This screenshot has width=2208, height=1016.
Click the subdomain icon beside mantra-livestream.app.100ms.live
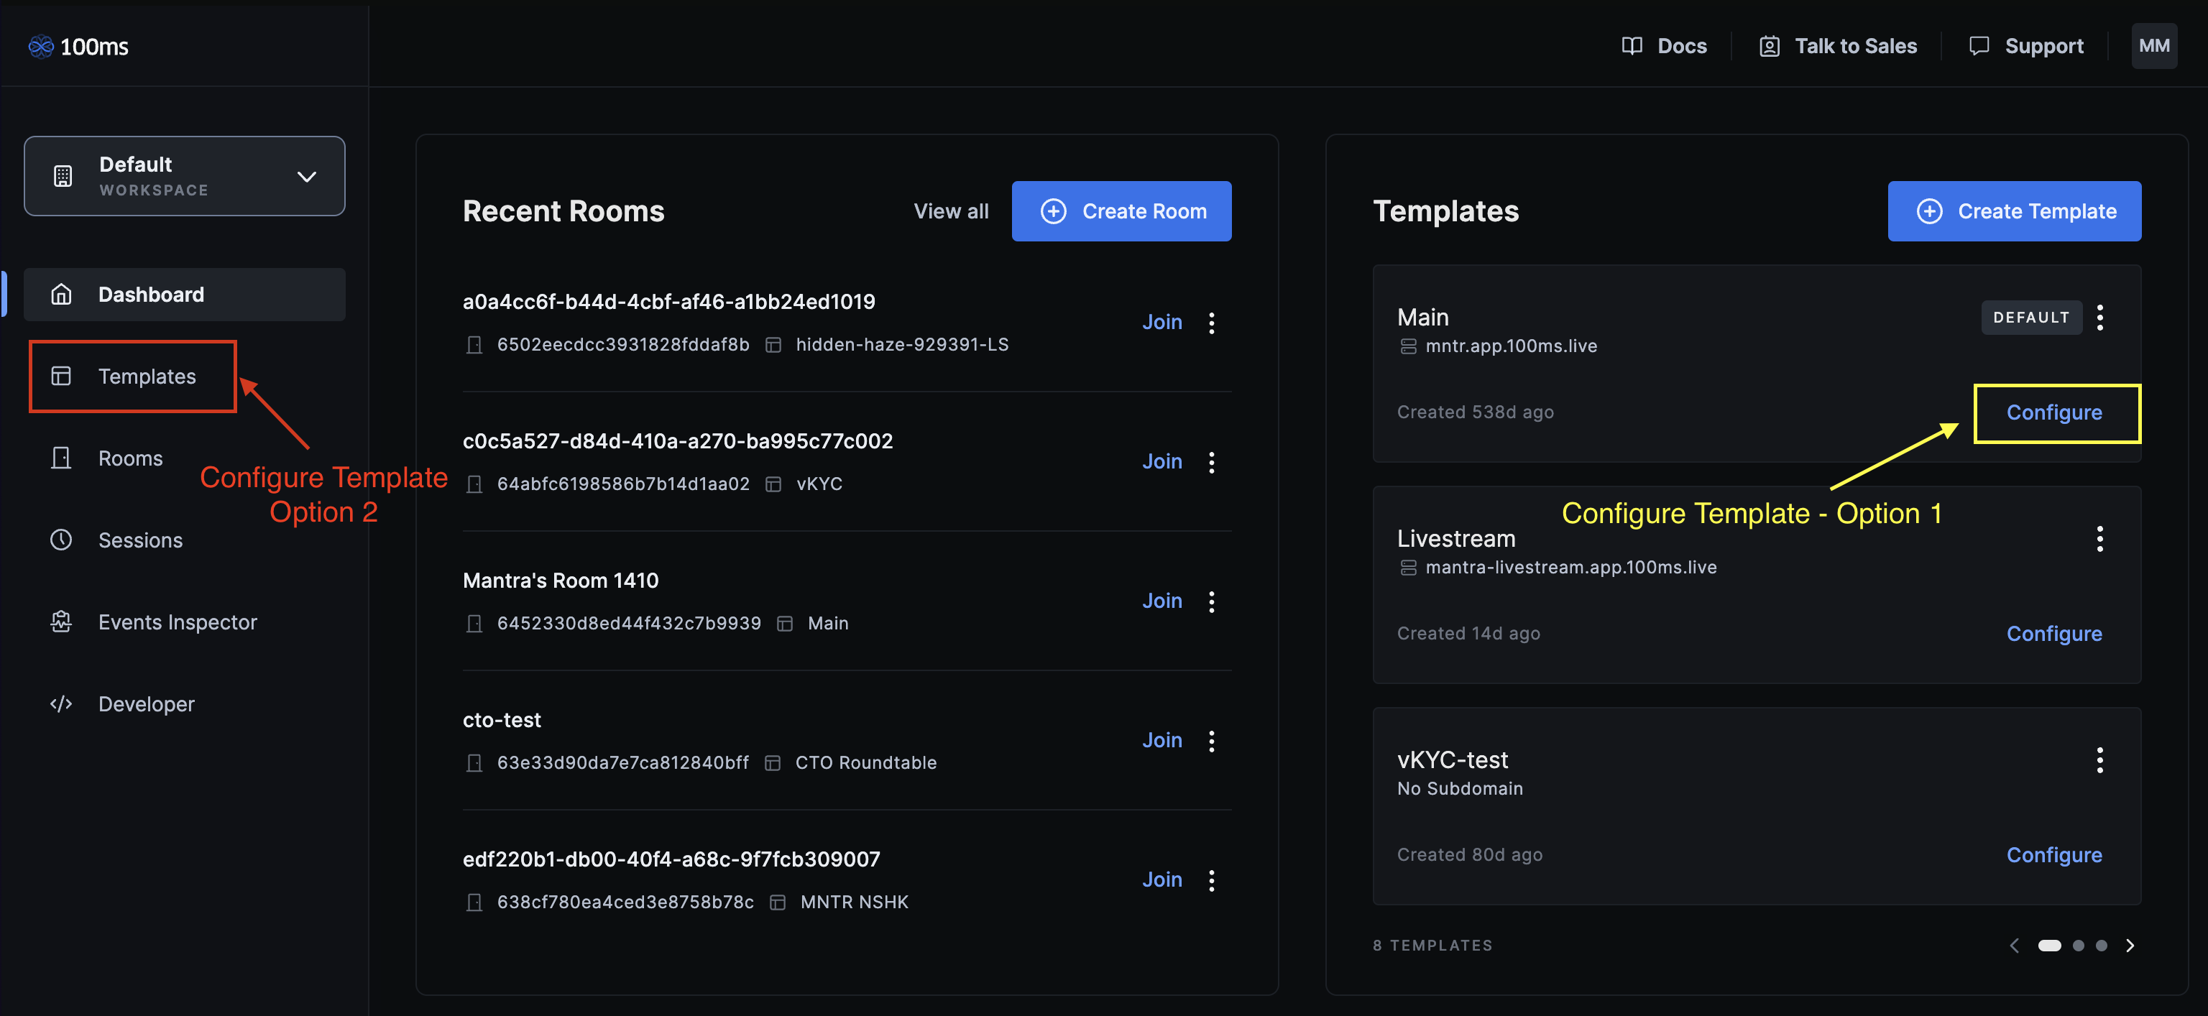coord(1408,568)
